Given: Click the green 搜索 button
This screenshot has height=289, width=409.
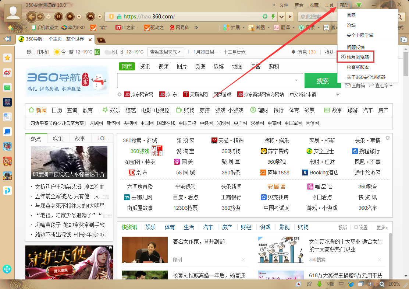Looking at the screenshot, I should [x=323, y=80].
